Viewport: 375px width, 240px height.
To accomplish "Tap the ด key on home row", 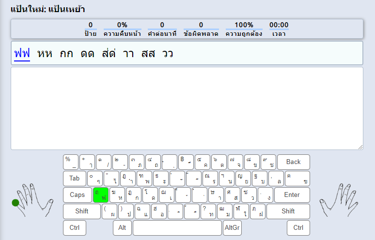I will click(x=150, y=195).
